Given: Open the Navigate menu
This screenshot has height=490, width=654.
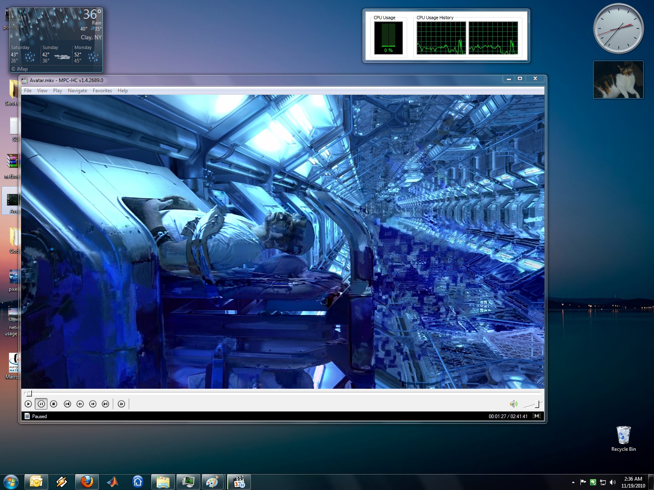Looking at the screenshot, I should click(x=77, y=91).
